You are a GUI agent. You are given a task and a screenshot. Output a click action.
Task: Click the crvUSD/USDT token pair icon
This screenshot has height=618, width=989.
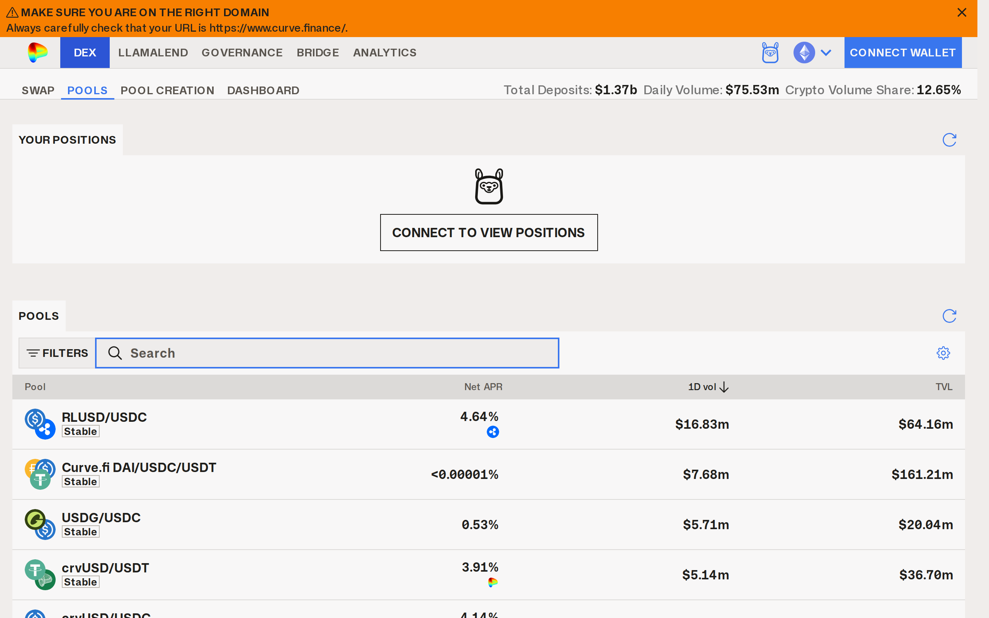(40, 575)
